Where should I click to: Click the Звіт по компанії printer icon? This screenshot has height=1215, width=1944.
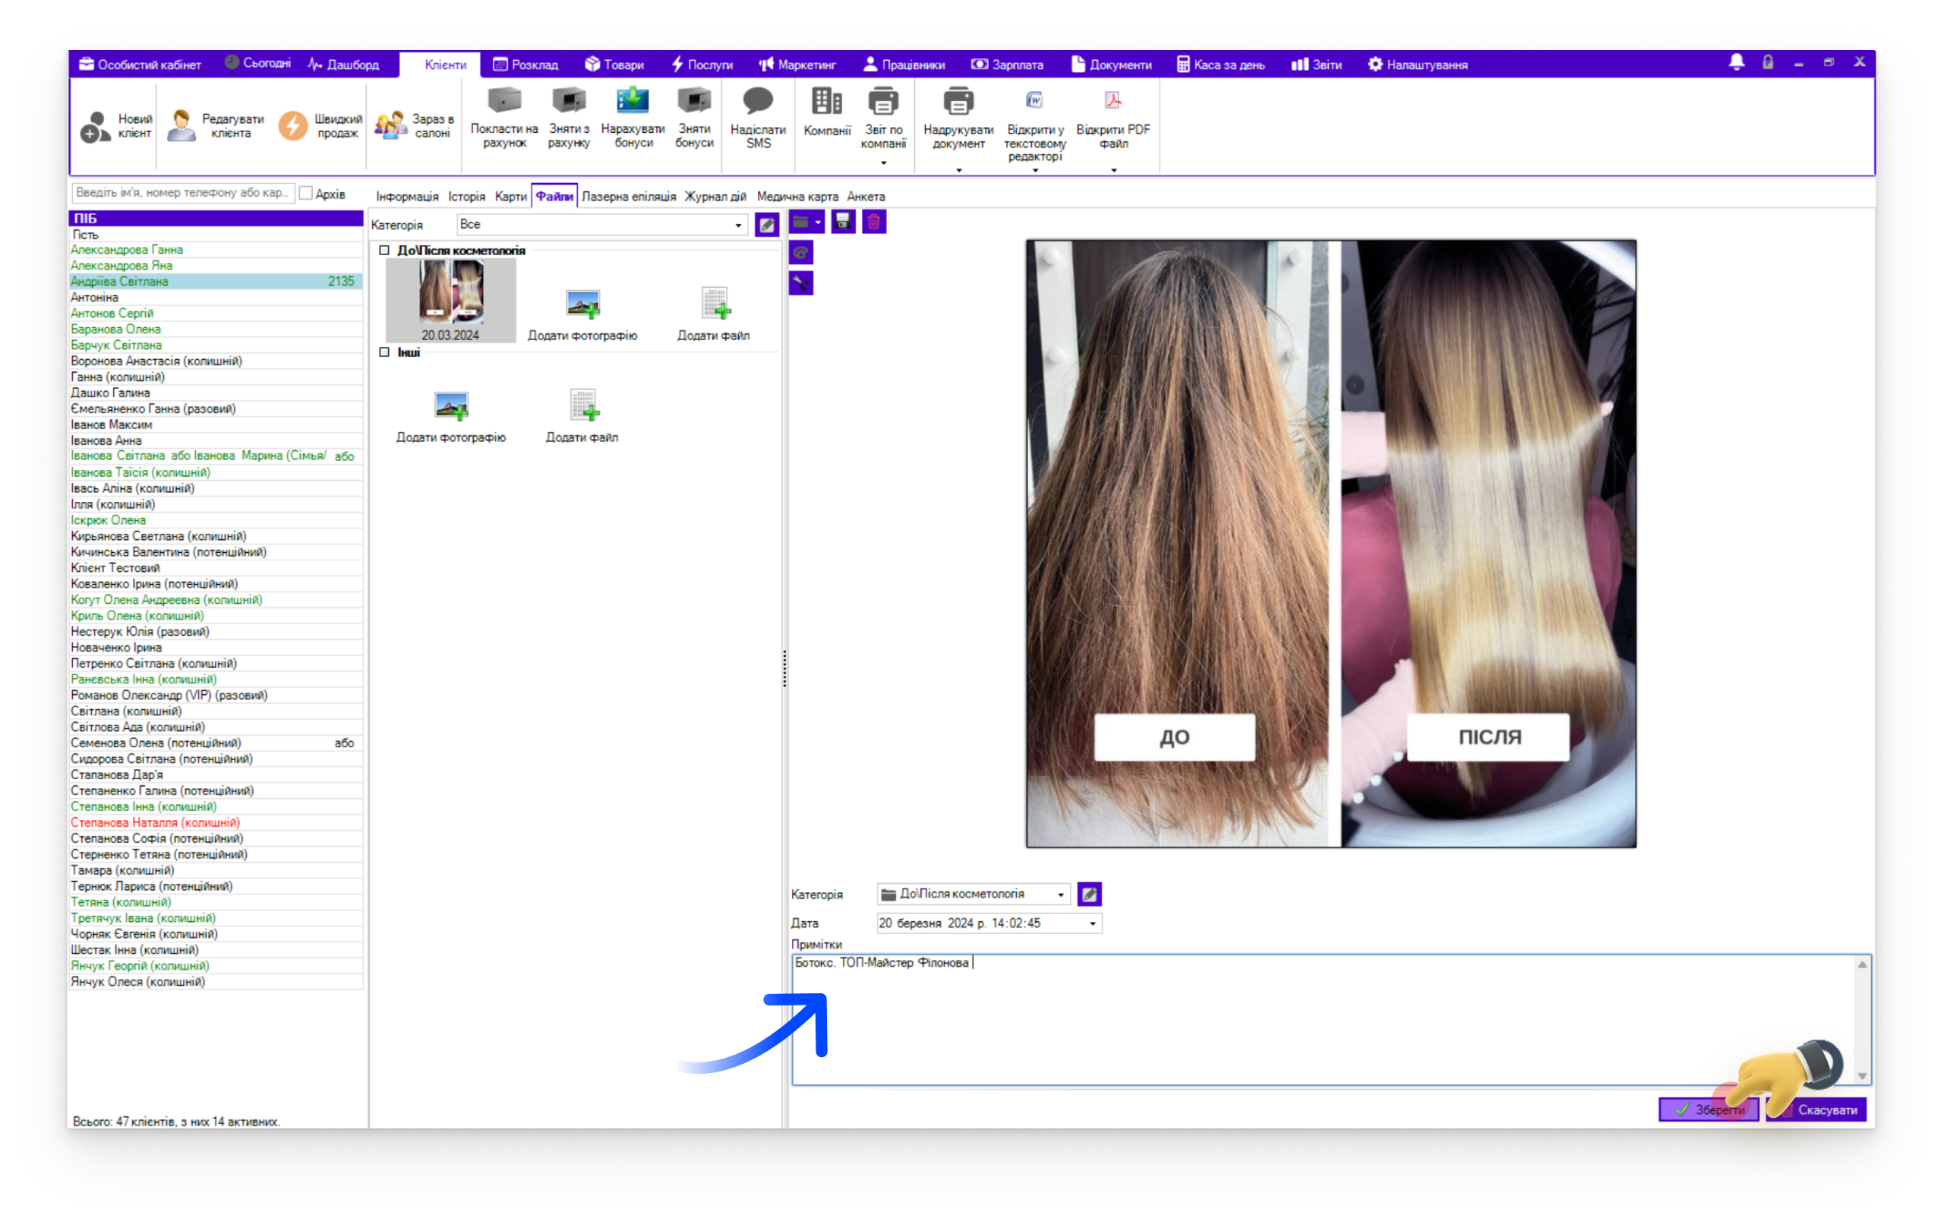(883, 101)
